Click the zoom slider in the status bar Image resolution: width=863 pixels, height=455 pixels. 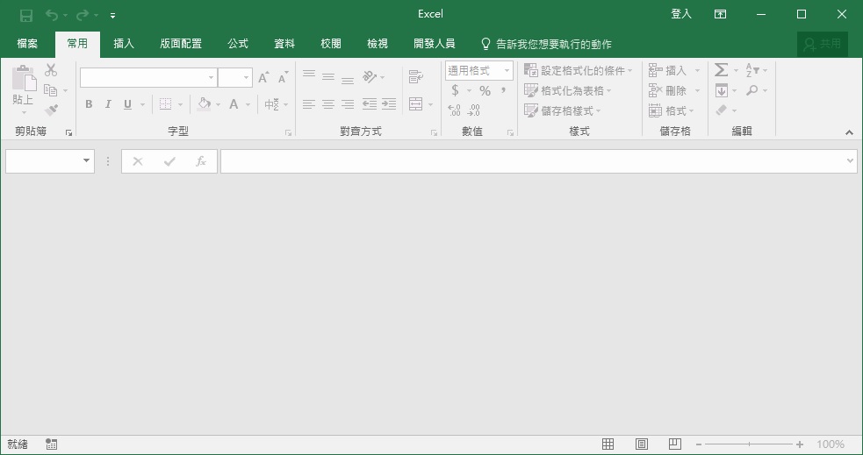(x=749, y=444)
